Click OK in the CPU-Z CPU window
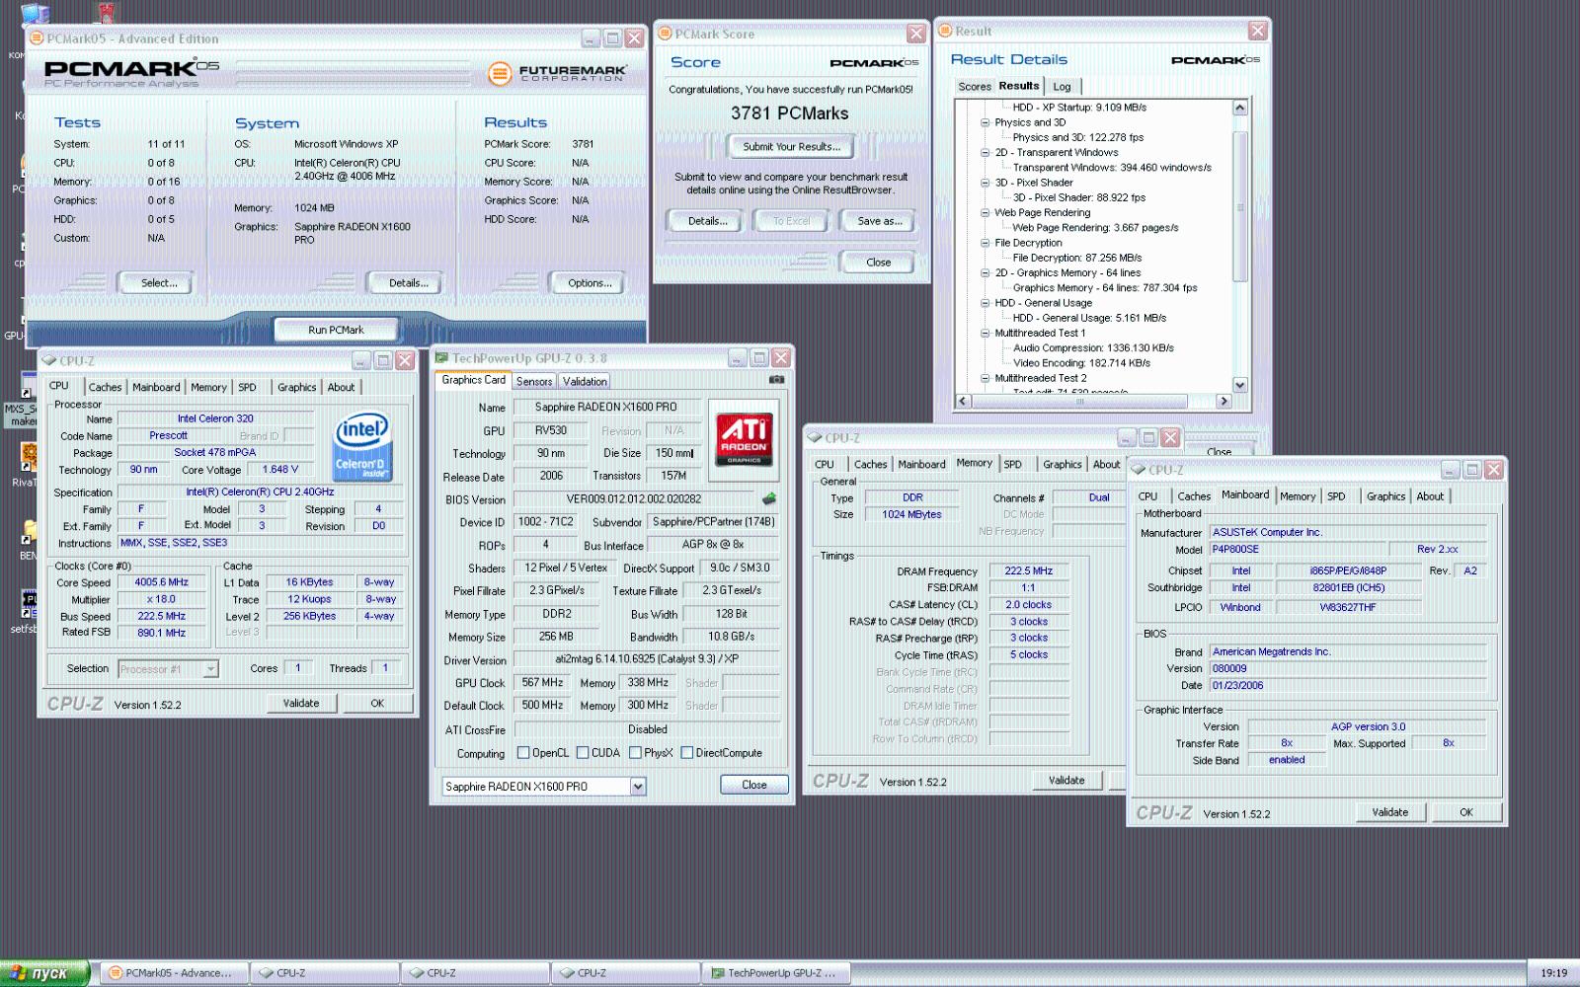 point(377,704)
